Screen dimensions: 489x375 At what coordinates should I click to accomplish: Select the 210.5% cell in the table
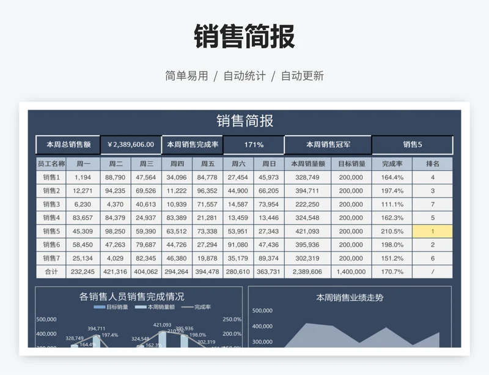[x=392, y=231]
